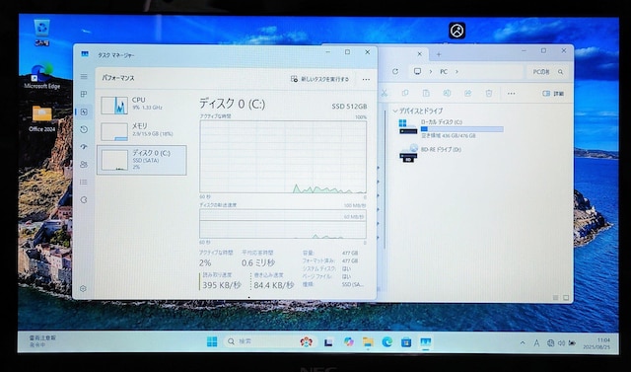Image resolution: width=631 pixels, height=372 pixels.
Task: Select the CPU performance item
Action: pos(142,105)
